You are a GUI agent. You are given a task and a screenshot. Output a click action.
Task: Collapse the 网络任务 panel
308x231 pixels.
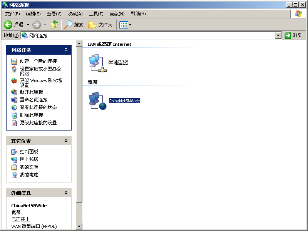click(x=66, y=50)
